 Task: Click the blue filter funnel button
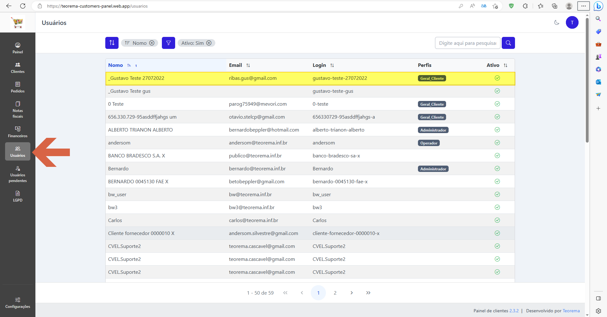coord(169,43)
